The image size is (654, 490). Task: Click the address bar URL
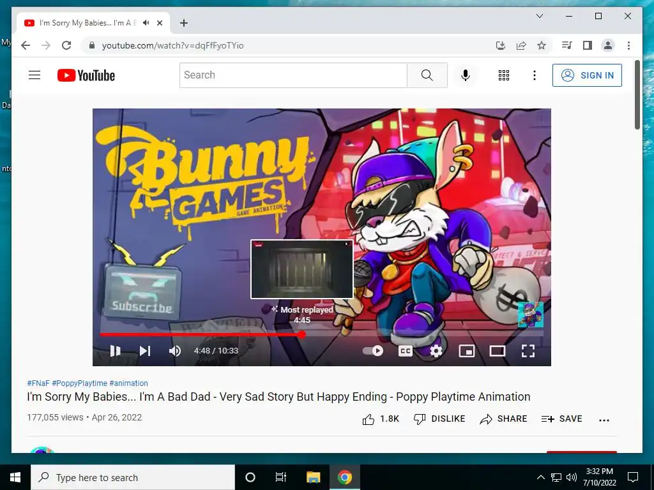[x=172, y=45]
